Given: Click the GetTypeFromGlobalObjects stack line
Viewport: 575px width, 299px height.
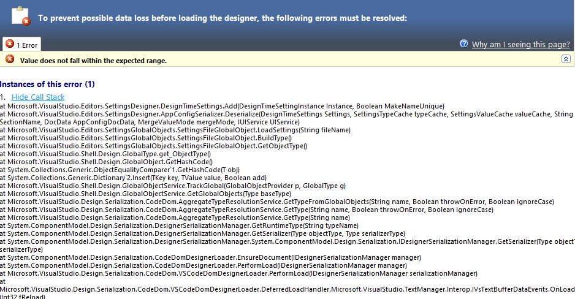Looking at the screenshot, I should tap(277, 202).
